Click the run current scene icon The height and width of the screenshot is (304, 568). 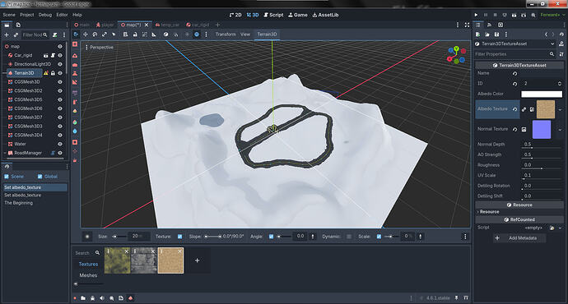click(514, 15)
